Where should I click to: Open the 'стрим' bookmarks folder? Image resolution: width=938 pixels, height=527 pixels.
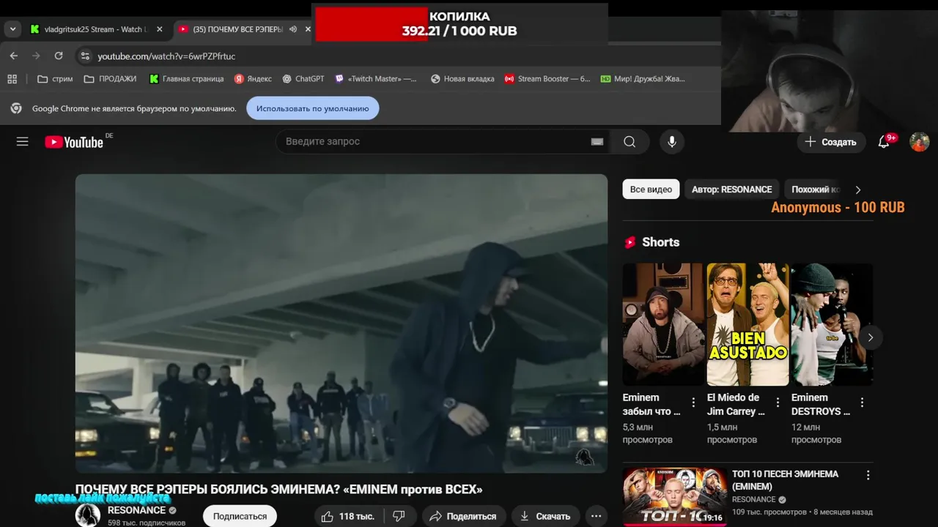coord(55,78)
